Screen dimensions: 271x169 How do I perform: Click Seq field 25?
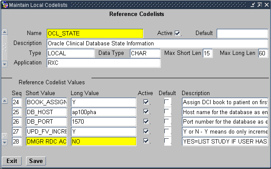click(17, 112)
